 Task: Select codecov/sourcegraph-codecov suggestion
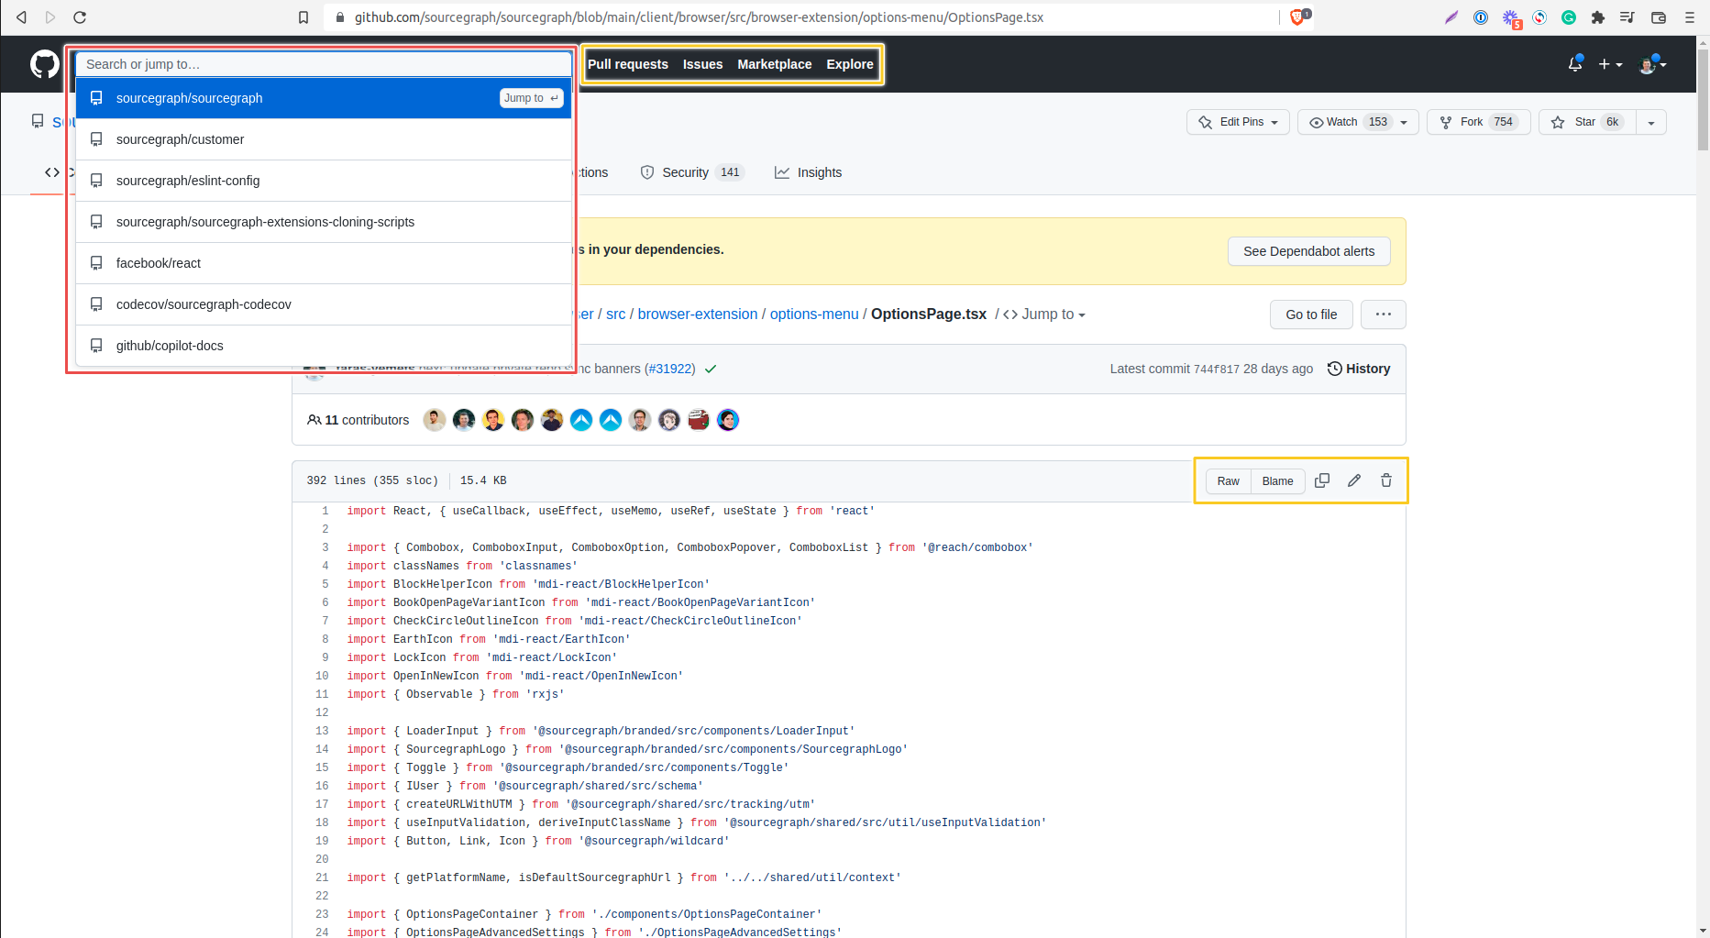click(324, 304)
